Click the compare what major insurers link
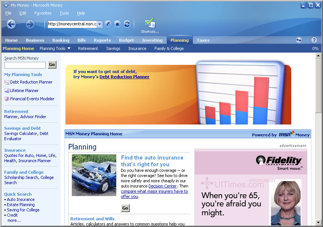Image resolution: width=323 pixels, height=227 pixels. [154, 194]
